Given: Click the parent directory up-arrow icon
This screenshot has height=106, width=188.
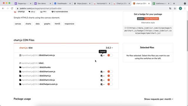Looking at the screenshot, I should (x=20, y=63).
